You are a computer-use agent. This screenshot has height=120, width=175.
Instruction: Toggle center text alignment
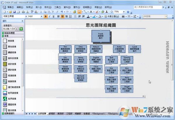(x=62, y=17)
